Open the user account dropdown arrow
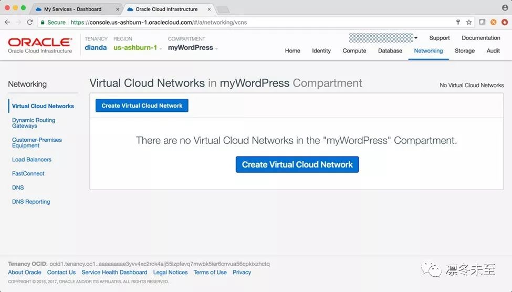 (x=416, y=38)
